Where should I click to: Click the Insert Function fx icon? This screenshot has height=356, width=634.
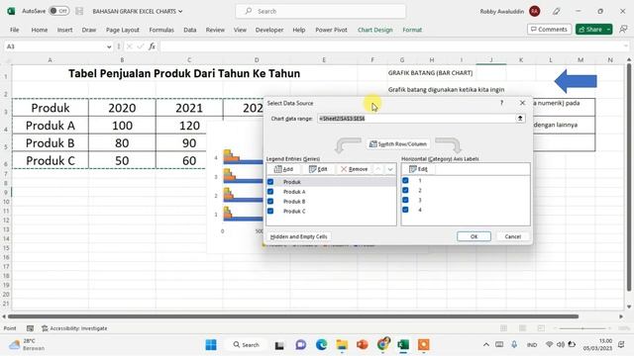click(x=152, y=46)
